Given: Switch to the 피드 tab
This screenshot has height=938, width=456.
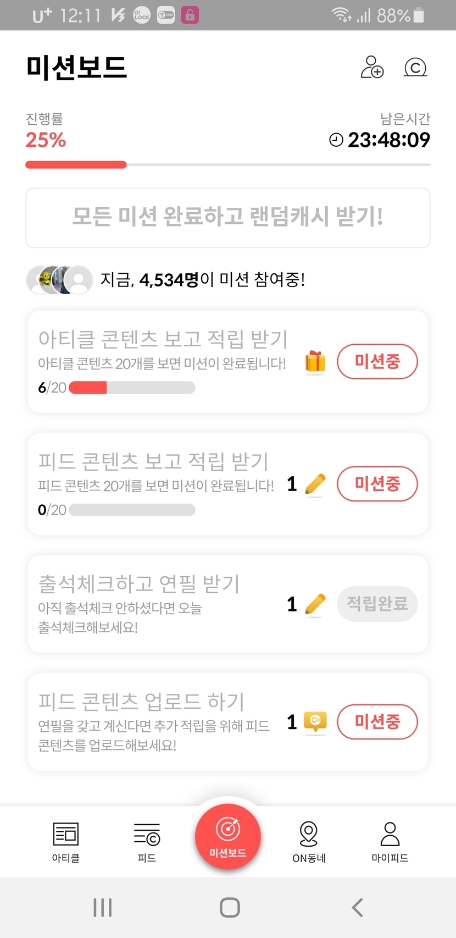Looking at the screenshot, I should point(147,842).
